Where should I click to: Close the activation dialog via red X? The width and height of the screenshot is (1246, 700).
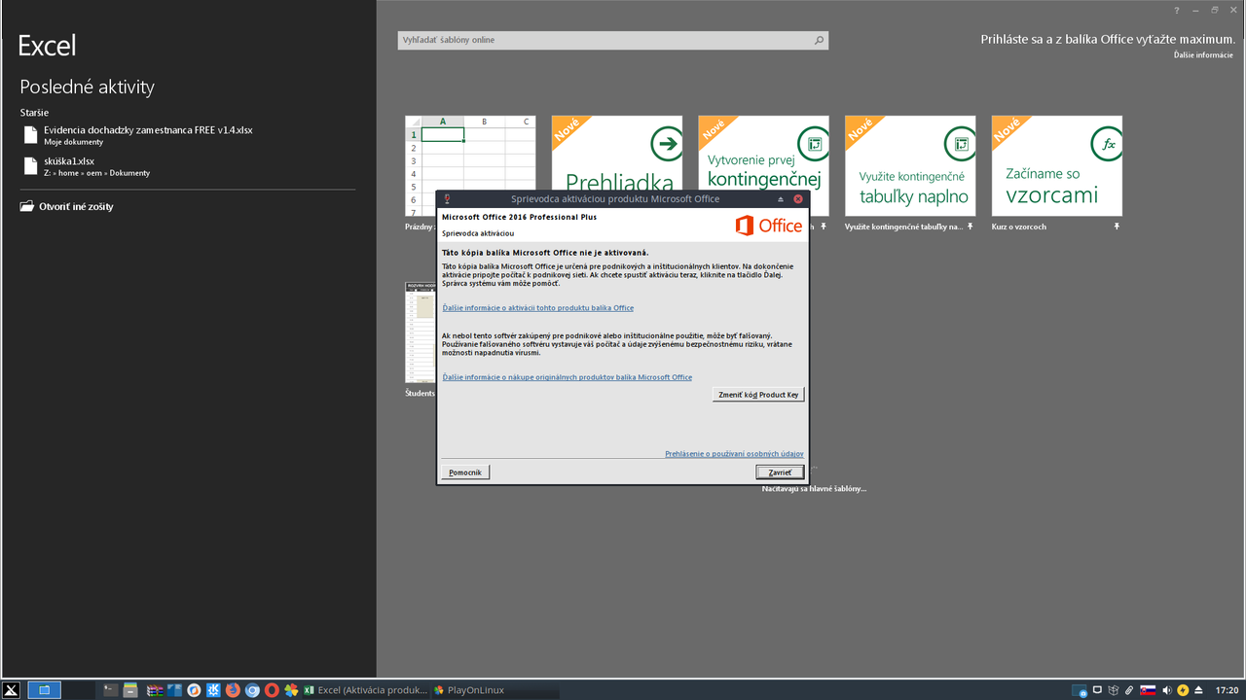[x=798, y=199]
